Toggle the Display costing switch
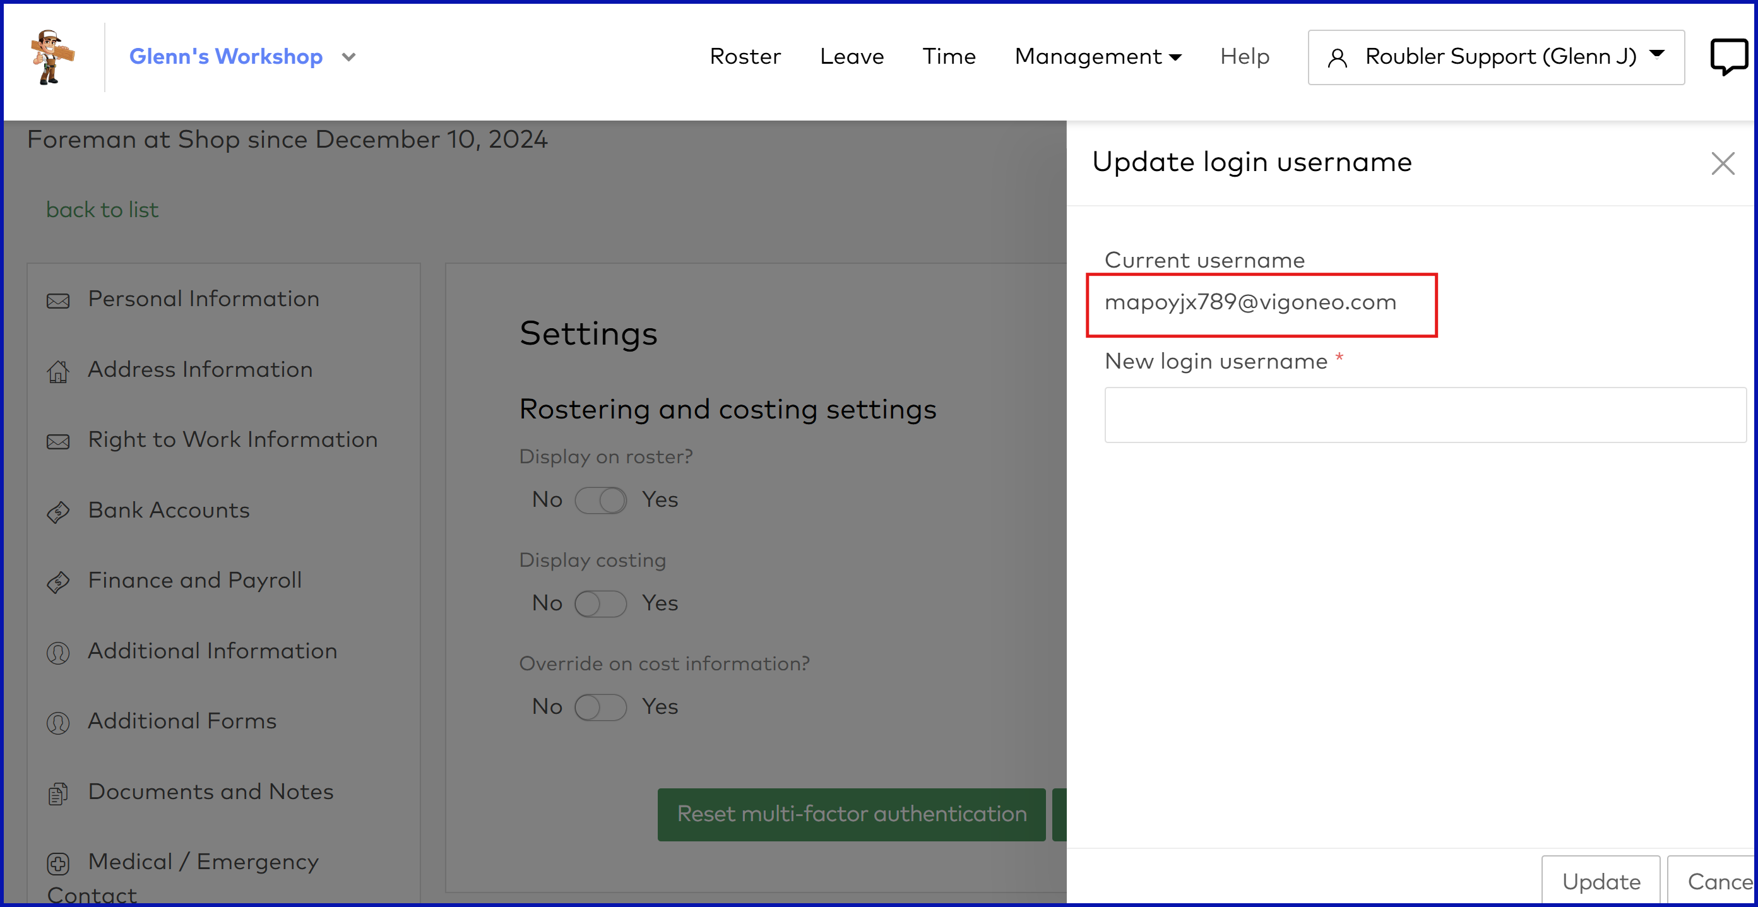 (600, 603)
